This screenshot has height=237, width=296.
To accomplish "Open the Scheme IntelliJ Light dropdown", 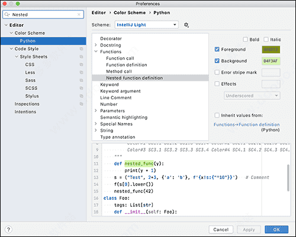I will [147, 25].
